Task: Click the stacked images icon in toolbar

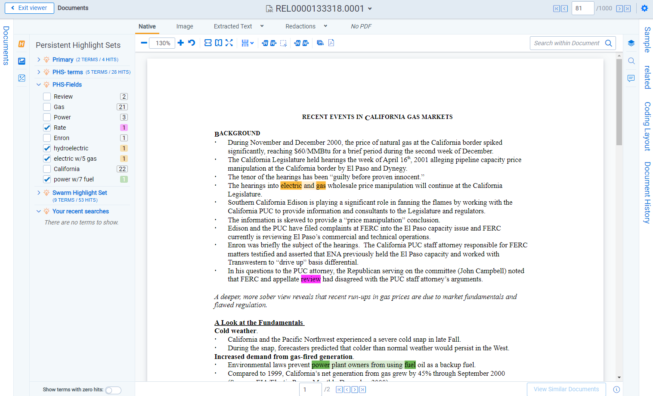Action: [x=320, y=43]
